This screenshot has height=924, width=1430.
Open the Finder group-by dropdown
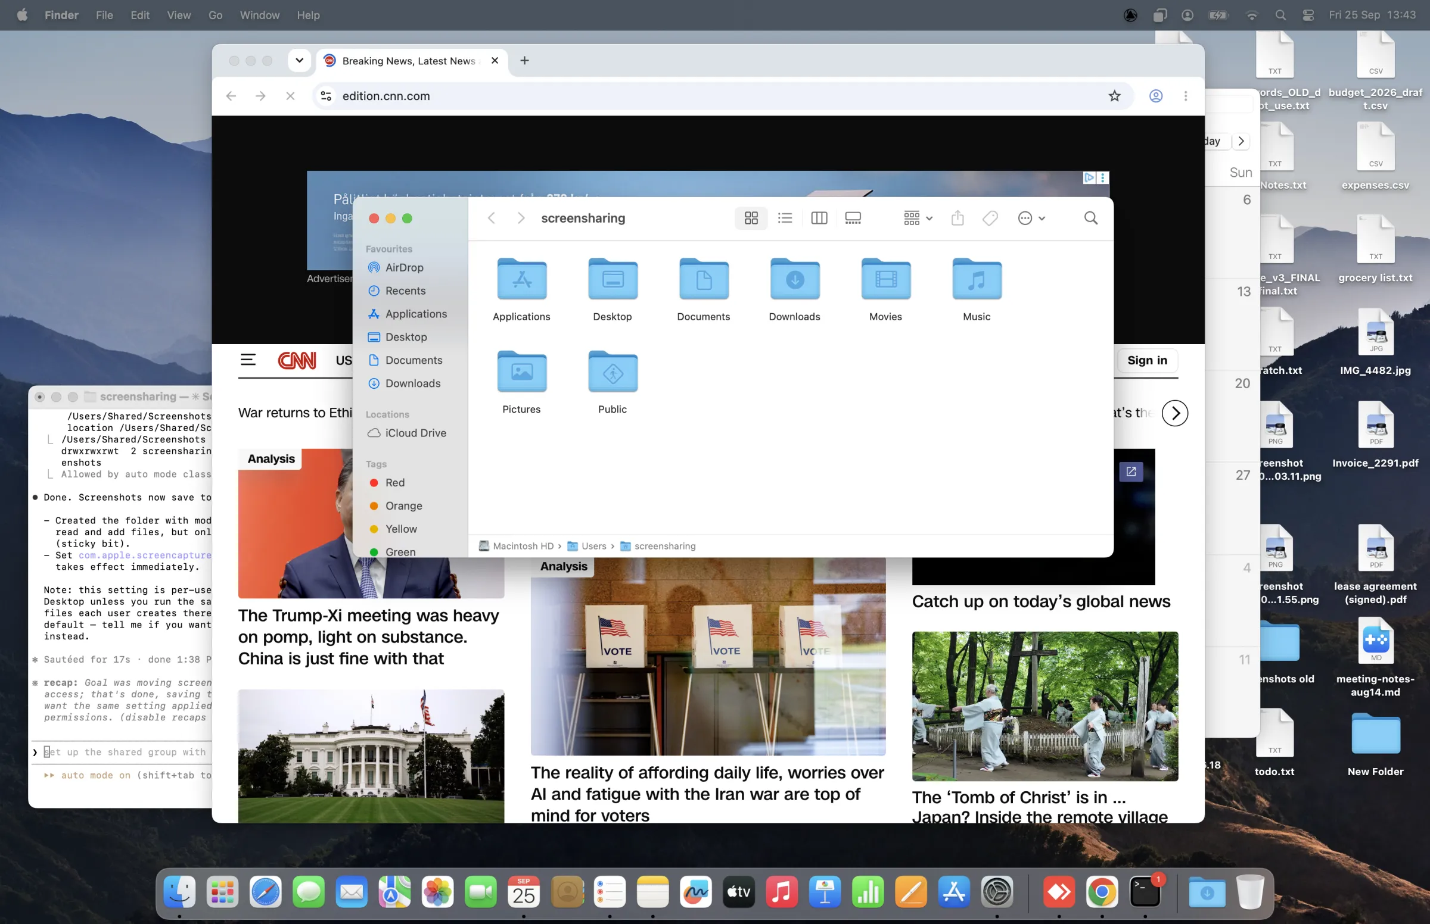click(918, 218)
